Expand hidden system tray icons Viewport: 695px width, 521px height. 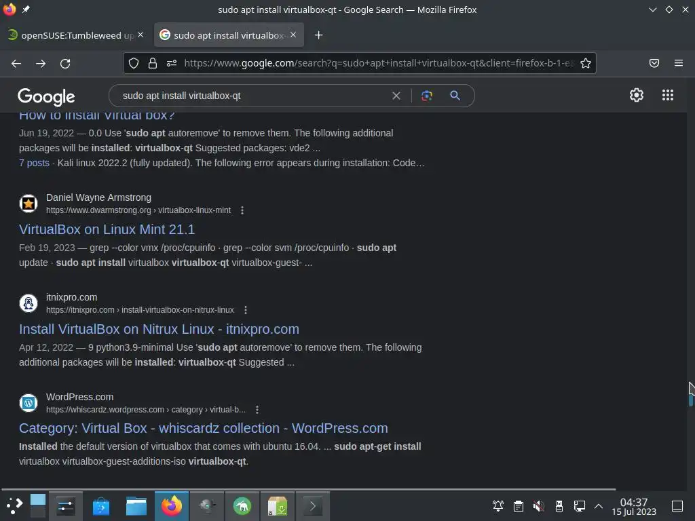coord(599,506)
